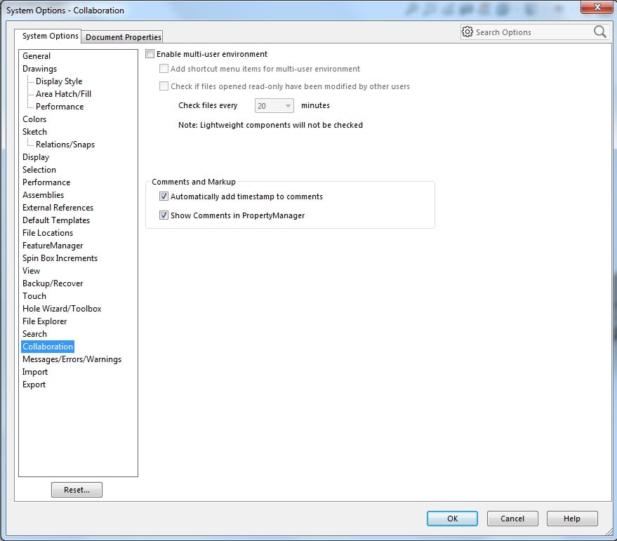Select Import options
Screen dimensions: 617x541
[35, 372]
